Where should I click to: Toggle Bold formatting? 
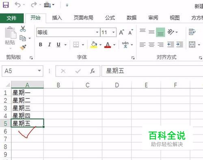click(x=41, y=45)
